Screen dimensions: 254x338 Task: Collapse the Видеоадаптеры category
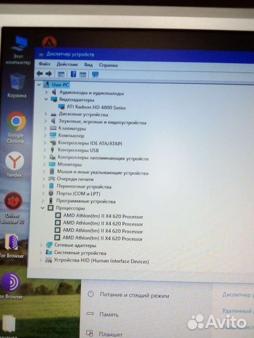coord(46,99)
